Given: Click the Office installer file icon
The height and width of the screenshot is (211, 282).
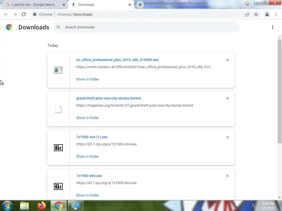Looking at the screenshot, I should tap(58, 70).
